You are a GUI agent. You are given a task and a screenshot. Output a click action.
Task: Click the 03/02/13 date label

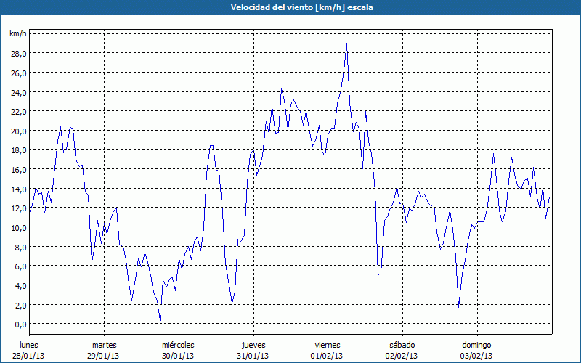point(476,356)
